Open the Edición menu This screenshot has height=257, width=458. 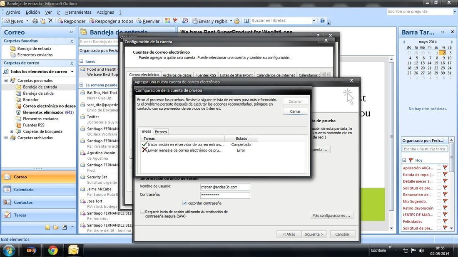pyautogui.click(x=33, y=12)
